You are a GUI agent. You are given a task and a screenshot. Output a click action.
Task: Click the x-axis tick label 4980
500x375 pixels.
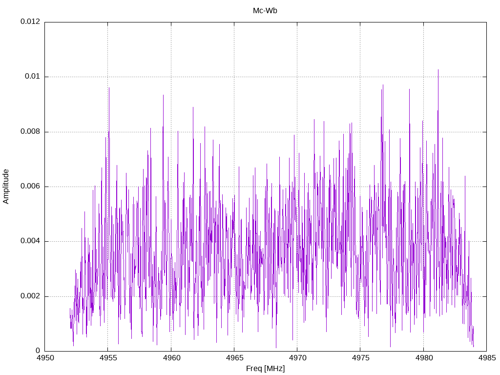point(424,358)
